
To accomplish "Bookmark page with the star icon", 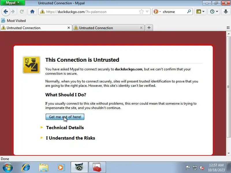I will 141,12.
